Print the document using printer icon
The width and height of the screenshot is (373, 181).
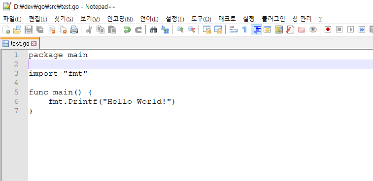click(x=74, y=30)
